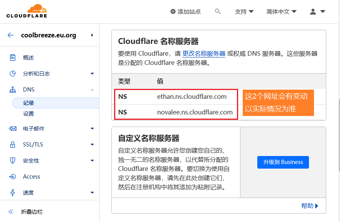The image size is (340, 222).
Task: Click the back arrow beside coolbreeze.eu.org
Action: [11, 35]
